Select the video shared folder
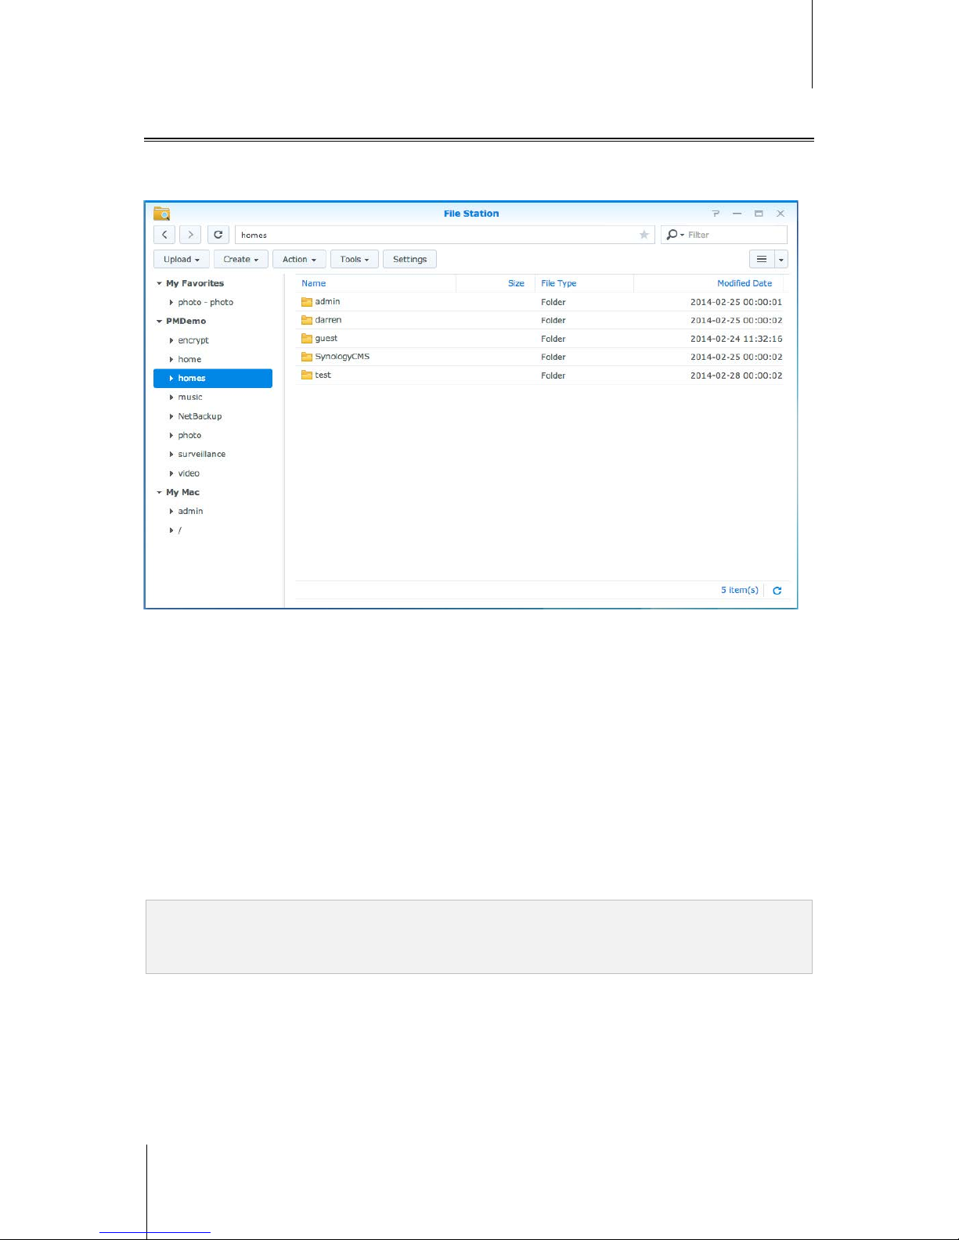Image resolution: width=959 pixels, height=1240 pixels. (x=189, y=473)
